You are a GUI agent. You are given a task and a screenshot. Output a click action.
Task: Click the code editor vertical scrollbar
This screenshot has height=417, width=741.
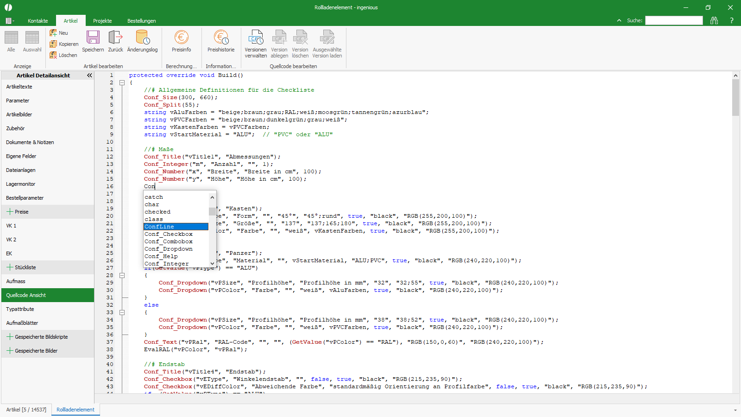[x=735, y=97]
